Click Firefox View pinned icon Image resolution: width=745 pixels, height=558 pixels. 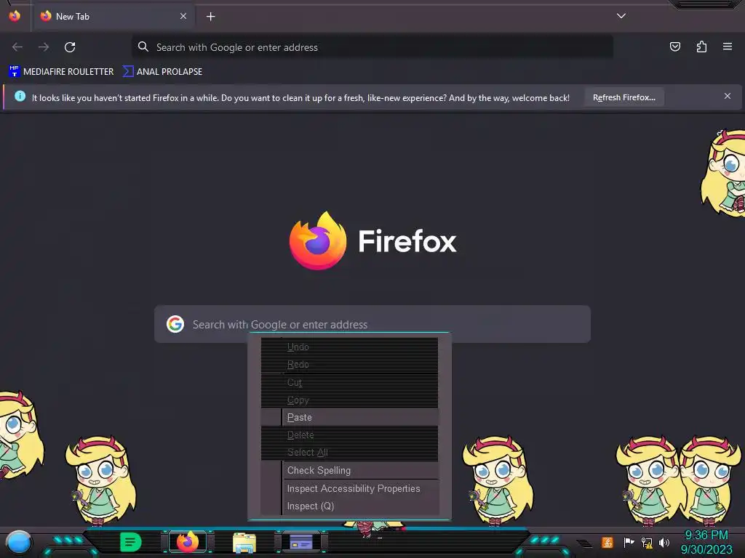pyautogui.click(x=15, y=16)
